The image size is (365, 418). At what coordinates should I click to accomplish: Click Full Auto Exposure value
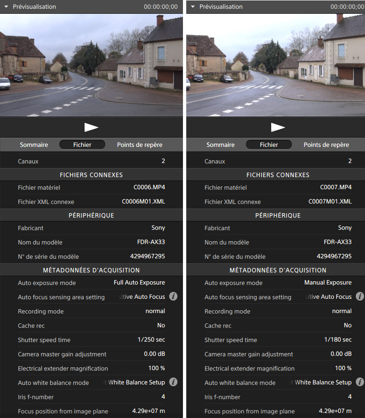tap(139, 283)
